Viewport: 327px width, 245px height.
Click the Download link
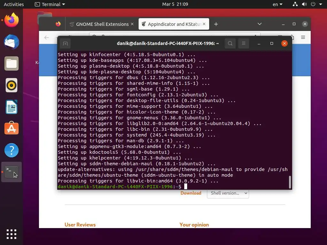191,193
